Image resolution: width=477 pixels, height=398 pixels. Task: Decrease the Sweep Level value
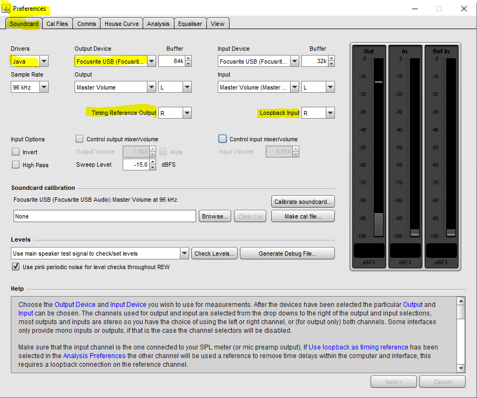pyautogui.click(x=153, y=167)
